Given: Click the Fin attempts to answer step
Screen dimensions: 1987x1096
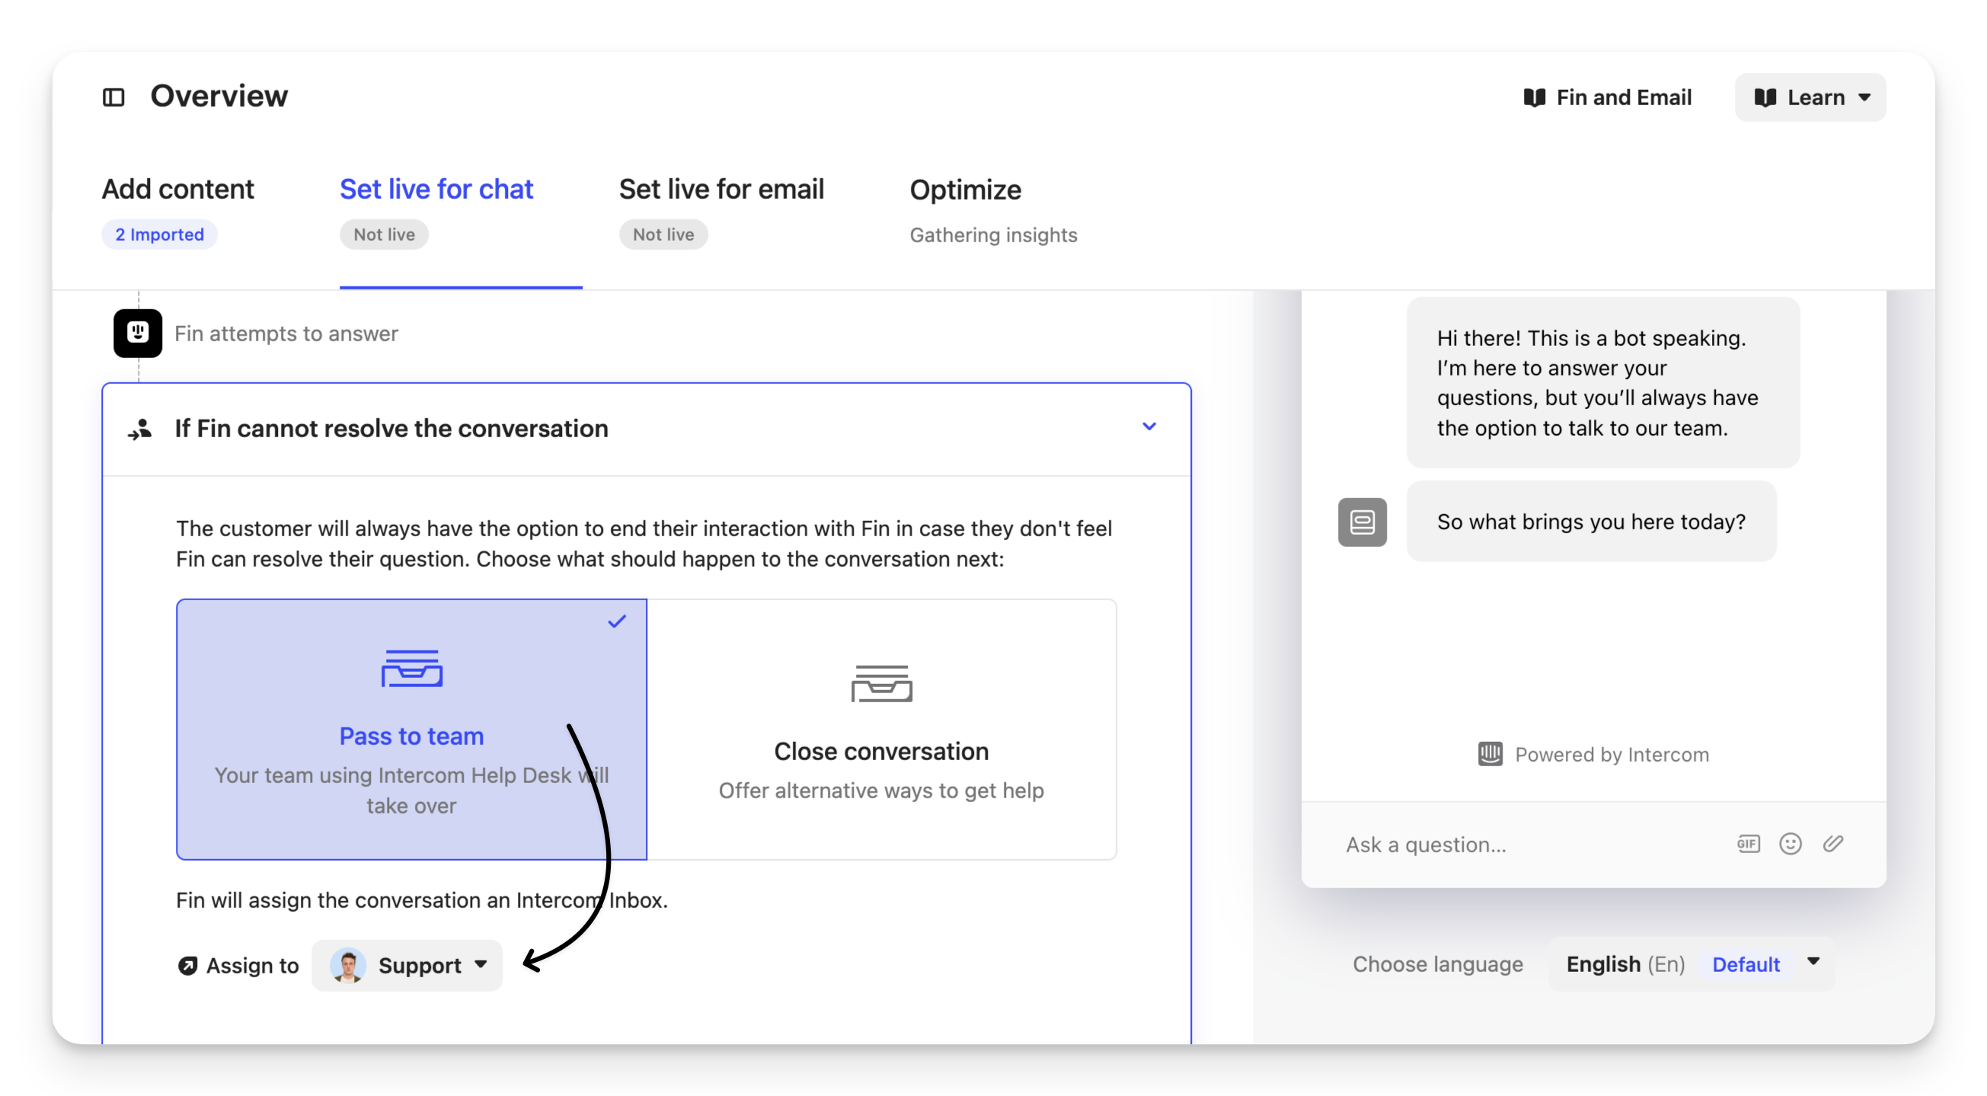Looking at the screenshot, I should pyautogui.click(x=286, y=333).
